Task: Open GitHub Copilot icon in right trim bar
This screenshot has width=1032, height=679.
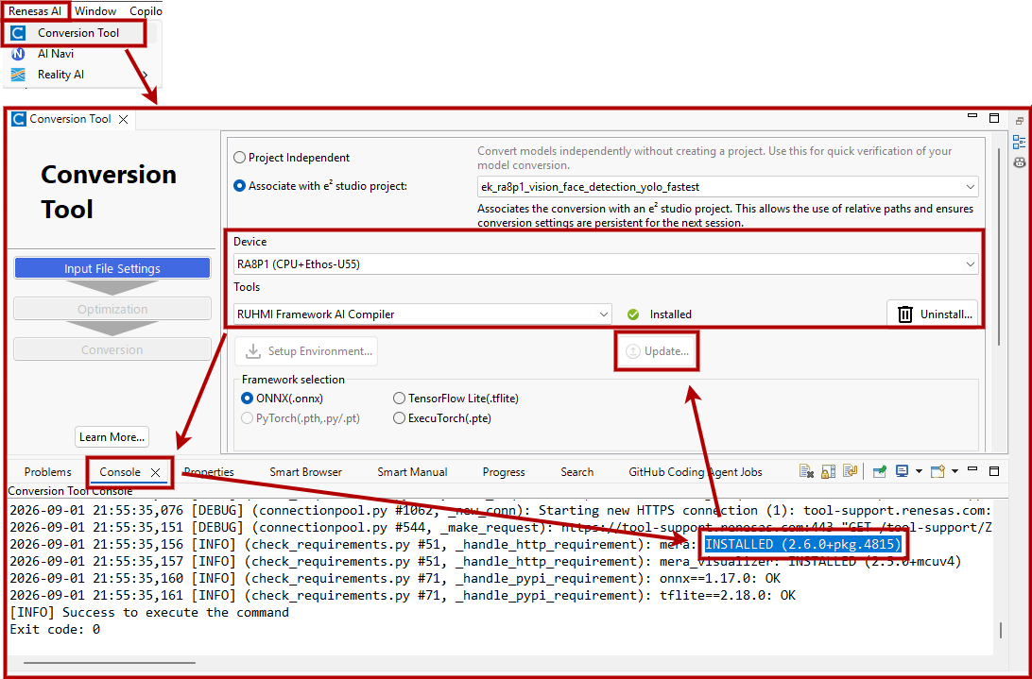Action: pyautogui.click(x=1020, y=161)
